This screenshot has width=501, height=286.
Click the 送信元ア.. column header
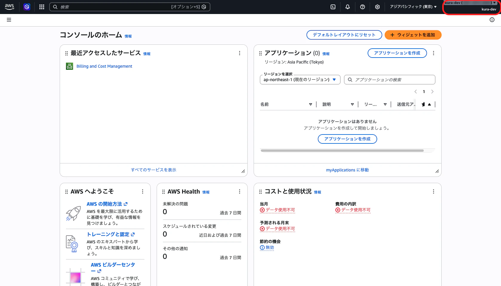coord(406,104)
